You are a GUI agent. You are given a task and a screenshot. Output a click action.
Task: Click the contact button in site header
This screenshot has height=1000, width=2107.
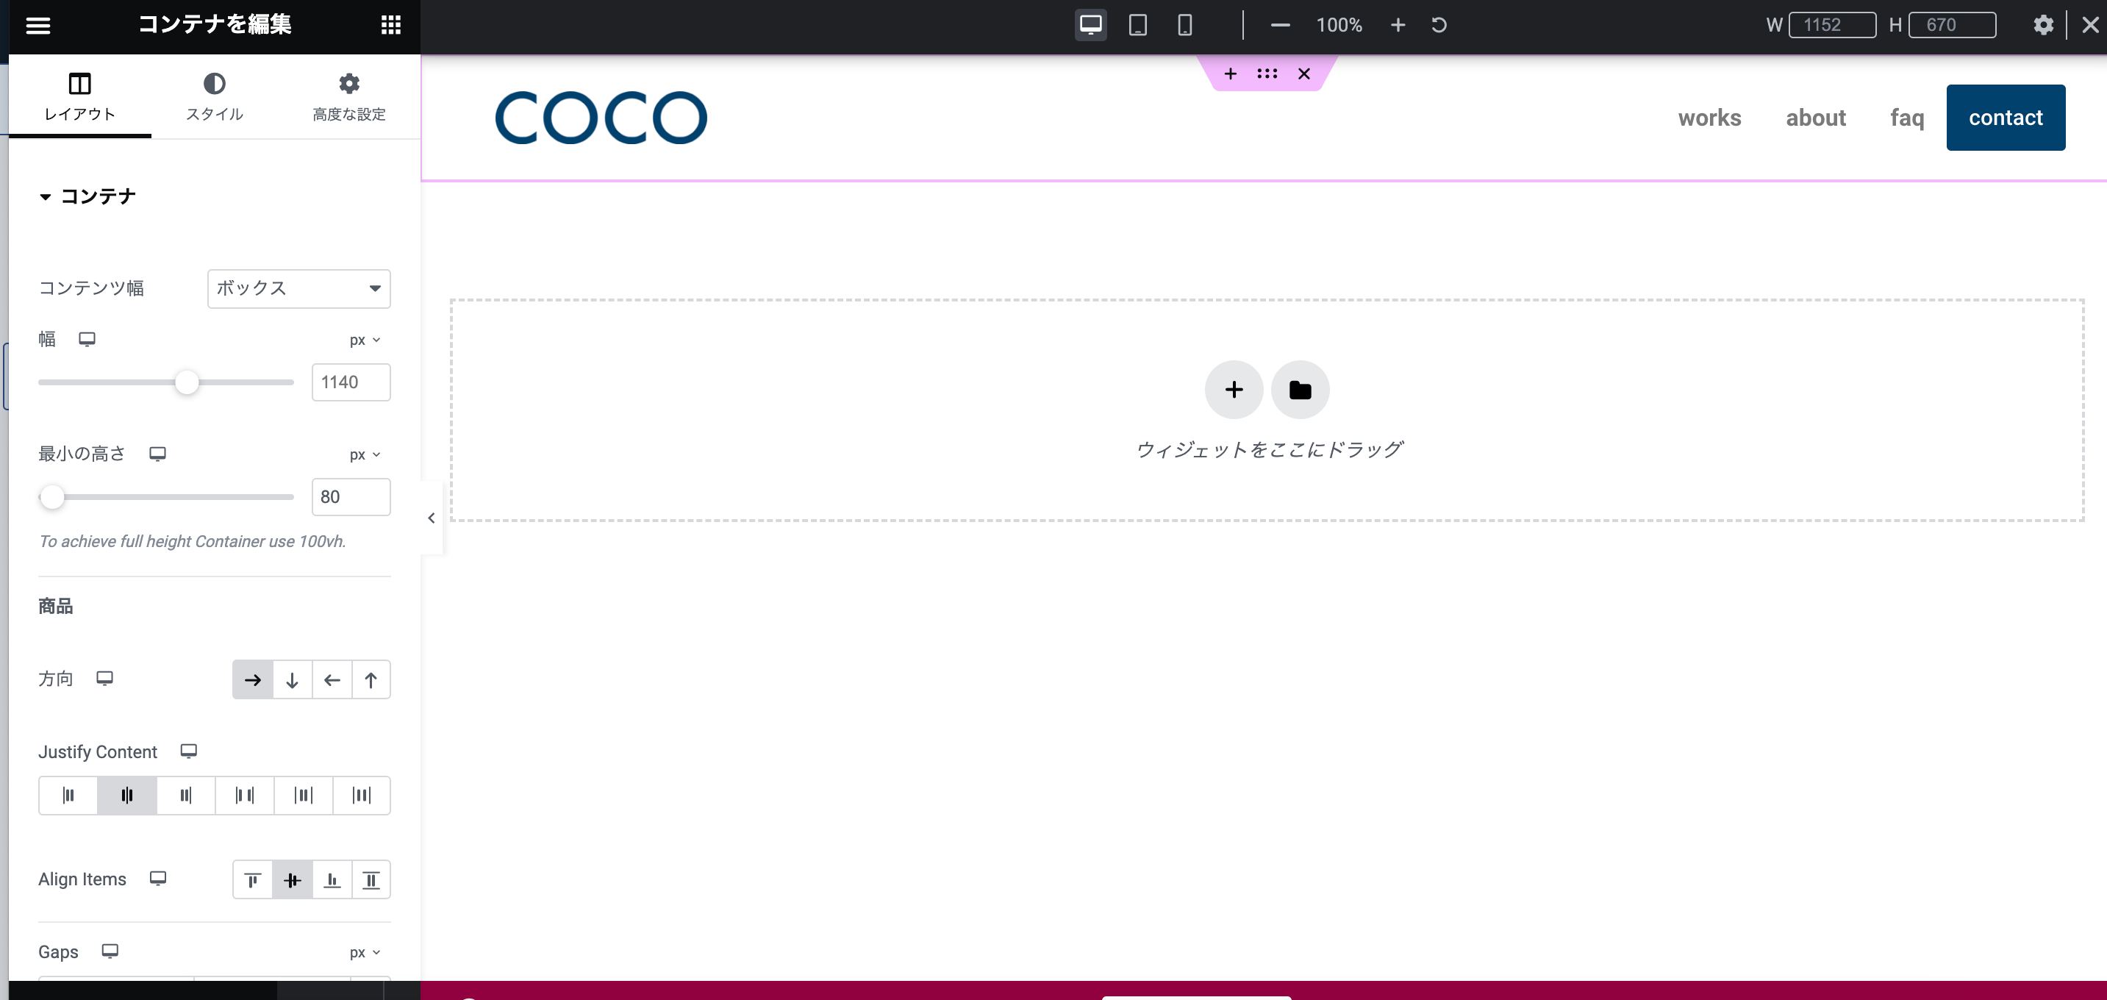point(2006,118)
